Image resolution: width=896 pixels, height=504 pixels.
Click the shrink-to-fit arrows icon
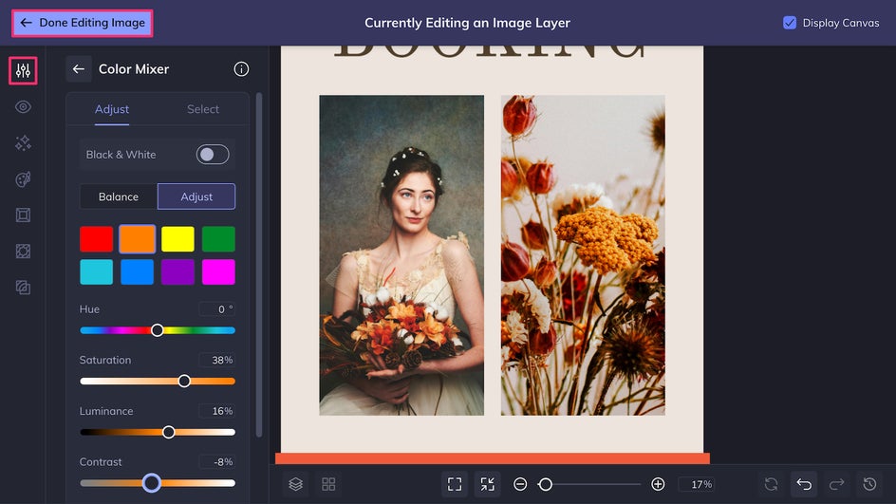click(488, 484)
